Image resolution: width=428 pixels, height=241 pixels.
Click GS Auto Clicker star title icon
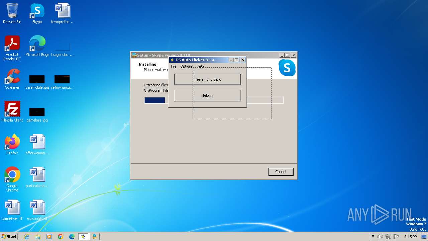(172, 60)
